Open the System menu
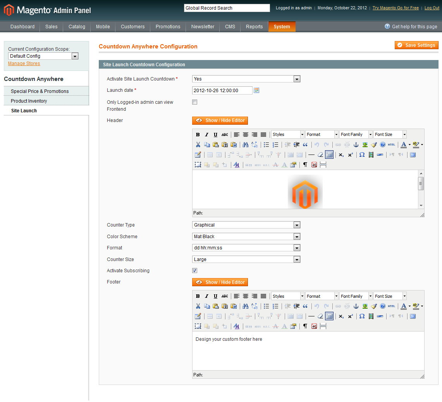 pyautogui.click(x=282, y=26)
